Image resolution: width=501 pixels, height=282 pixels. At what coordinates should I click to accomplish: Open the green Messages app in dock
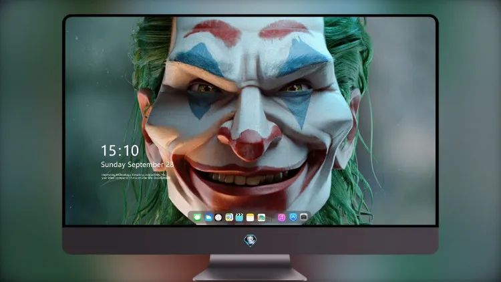(x=197, y=217)
